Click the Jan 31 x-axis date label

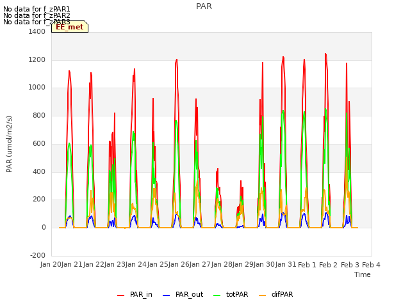coord(286,265)
